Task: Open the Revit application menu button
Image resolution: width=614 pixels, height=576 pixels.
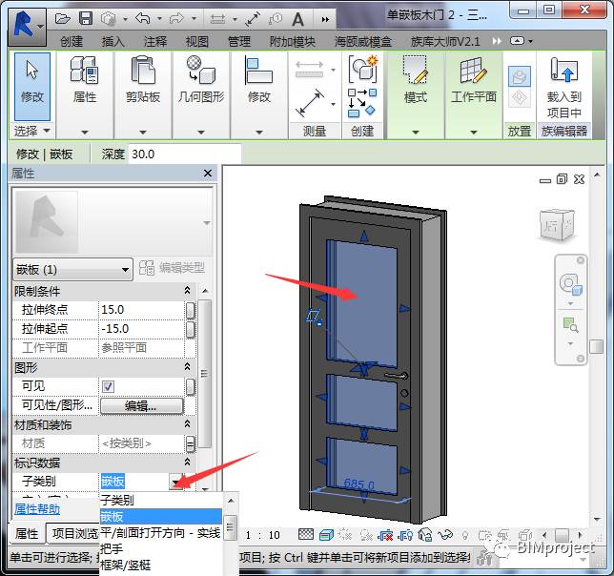Action: click(27, 27)
